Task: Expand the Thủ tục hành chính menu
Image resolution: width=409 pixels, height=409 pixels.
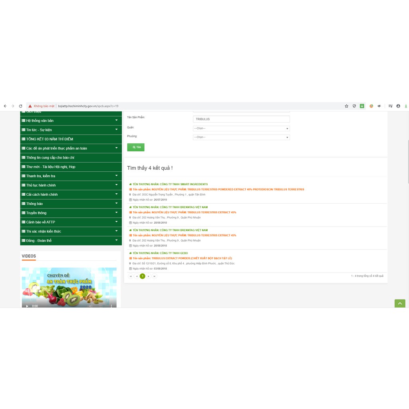Action: click(x=71, y=185)
